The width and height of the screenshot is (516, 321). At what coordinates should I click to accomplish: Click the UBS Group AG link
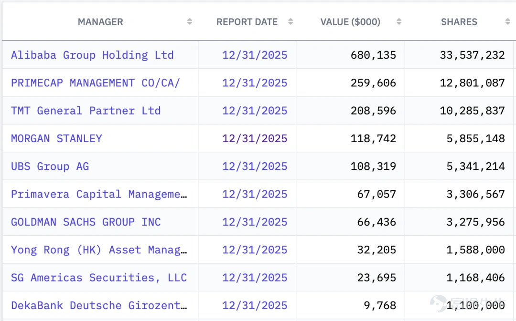(50, 166)
